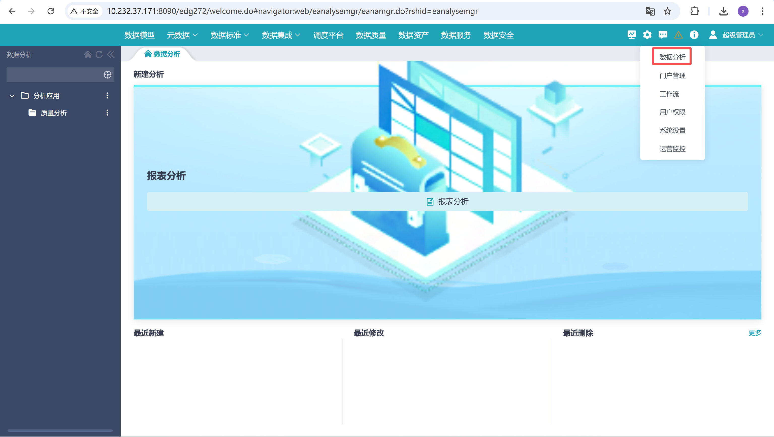Select 门户管理 from the dropdown menu
The image size is (774, 437).
point(672,76)
